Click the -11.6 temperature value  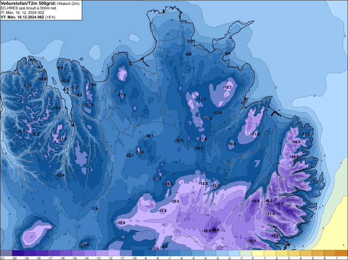(35, 134)
